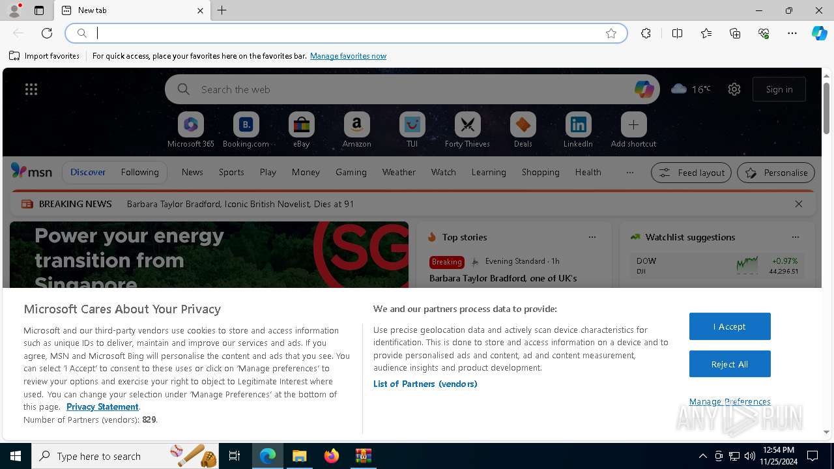834x469 pixels.
Task: Open File Explorer from taskbar
Action: pyautogui.click(x=299, y=456)
